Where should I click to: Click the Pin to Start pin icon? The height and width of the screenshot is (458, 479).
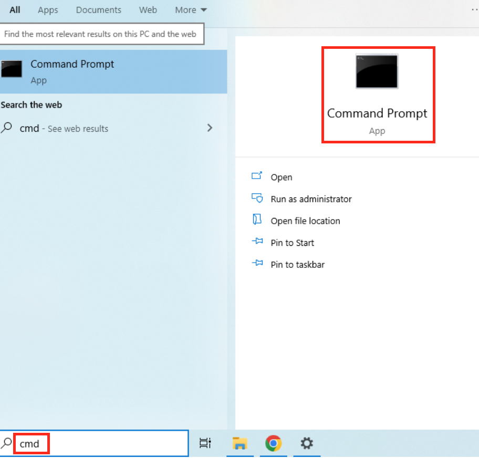tap(257, 242)
